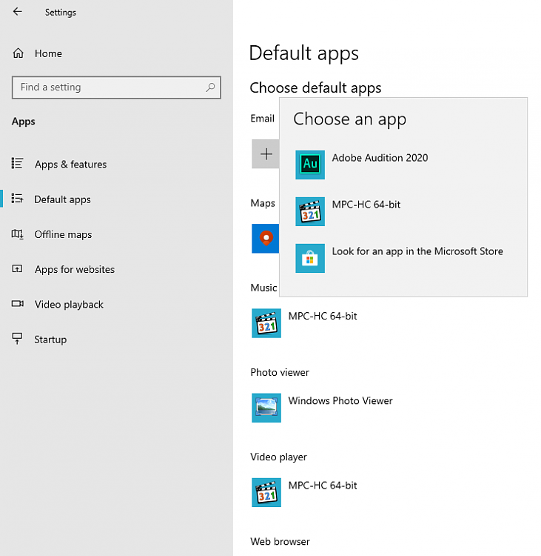Click the Startup icon in sidebar
The width and height of the screenshot is (541, 556).
[17, 338]
